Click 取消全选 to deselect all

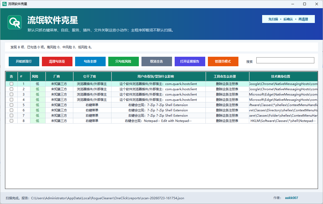click(156, 61)
